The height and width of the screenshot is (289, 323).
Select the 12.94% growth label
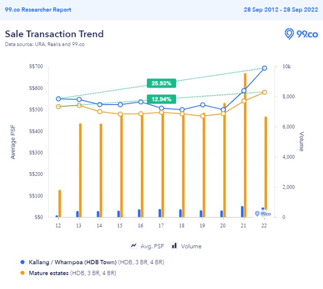(161, 99)
